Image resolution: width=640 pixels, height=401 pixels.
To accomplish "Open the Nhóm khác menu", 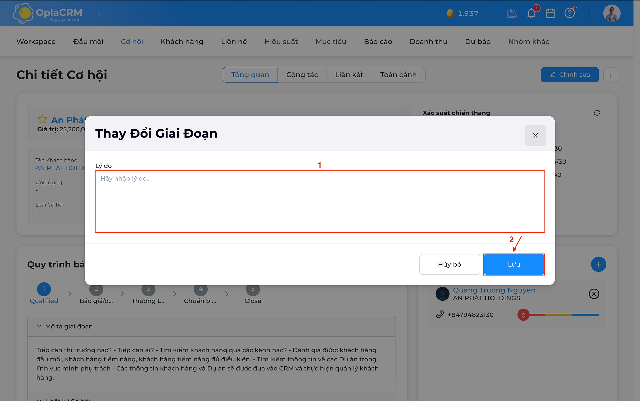I will tap(529, 42).
